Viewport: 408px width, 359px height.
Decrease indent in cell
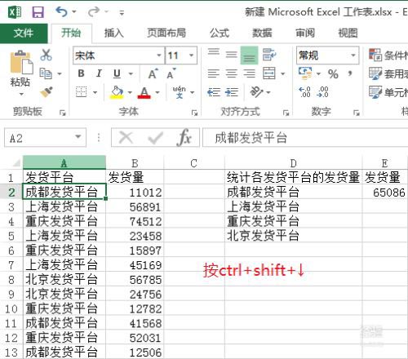214,92
